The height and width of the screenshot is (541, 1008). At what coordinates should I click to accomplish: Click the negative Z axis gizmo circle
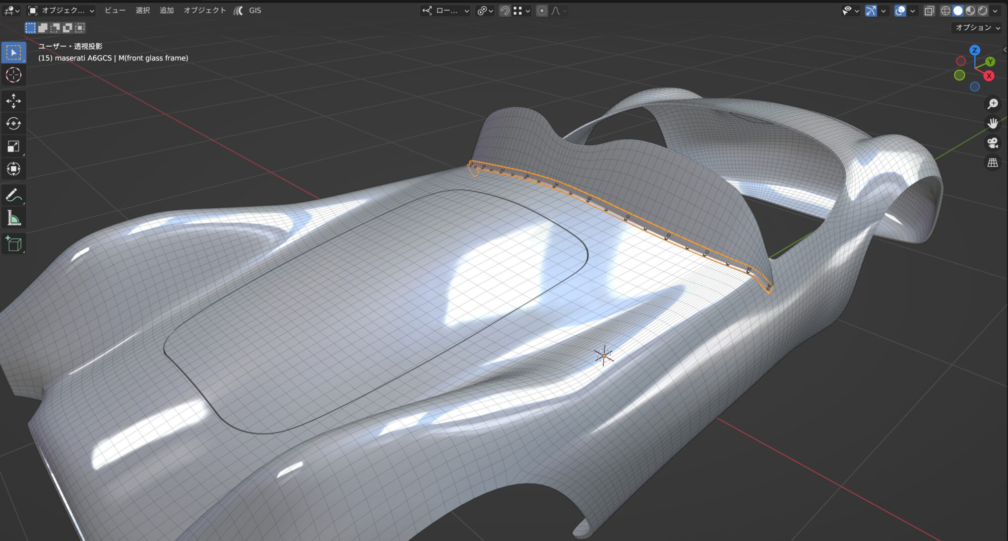pos(975,87)
